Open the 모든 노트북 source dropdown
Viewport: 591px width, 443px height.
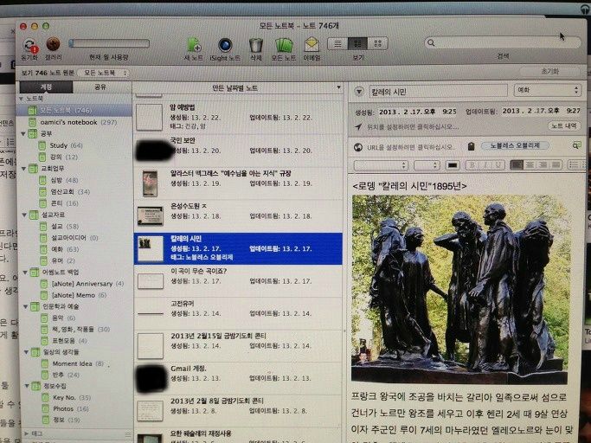(103, 73)
